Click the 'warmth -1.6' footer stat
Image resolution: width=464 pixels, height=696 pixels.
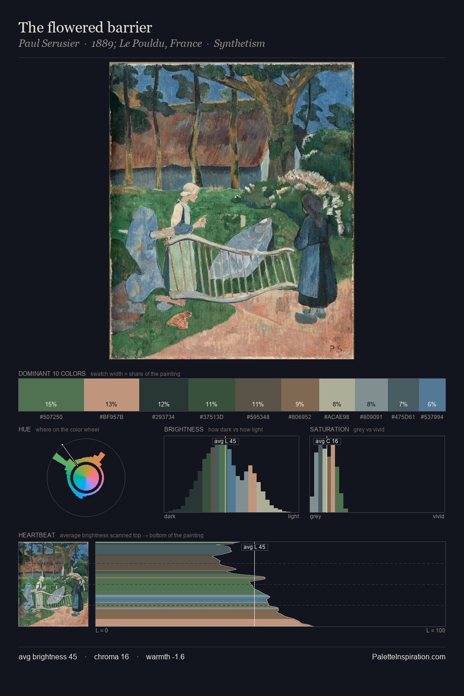click(x=165, y=657)
